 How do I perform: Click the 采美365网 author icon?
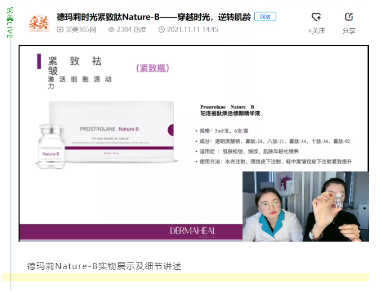(x=60, y=30)
